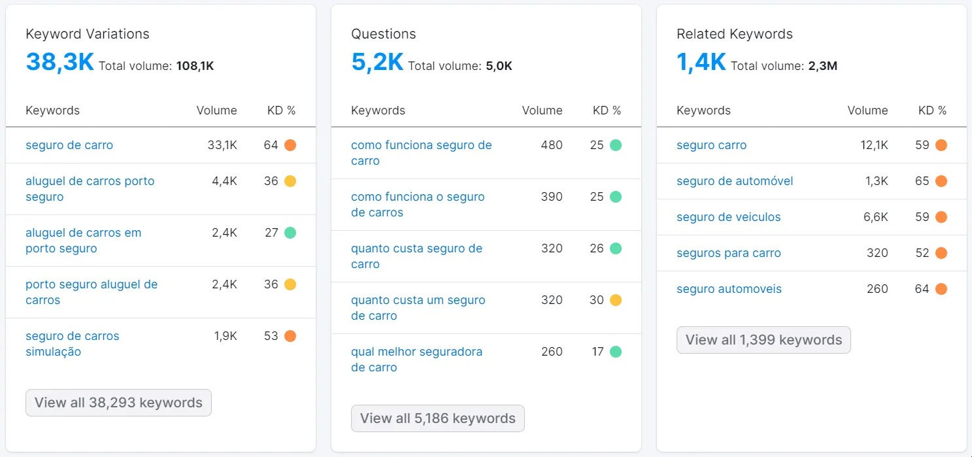The width and height of the screenshot is (972, 457).
Task: Open the 'seguro de carro' keyword link
Action: click(x=69, y=145)
